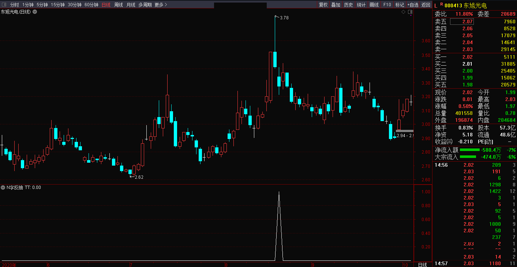This screenshot has height=267, width=517.
Task: Expand the 更多 more periods menu
Action: pos(161,5)
